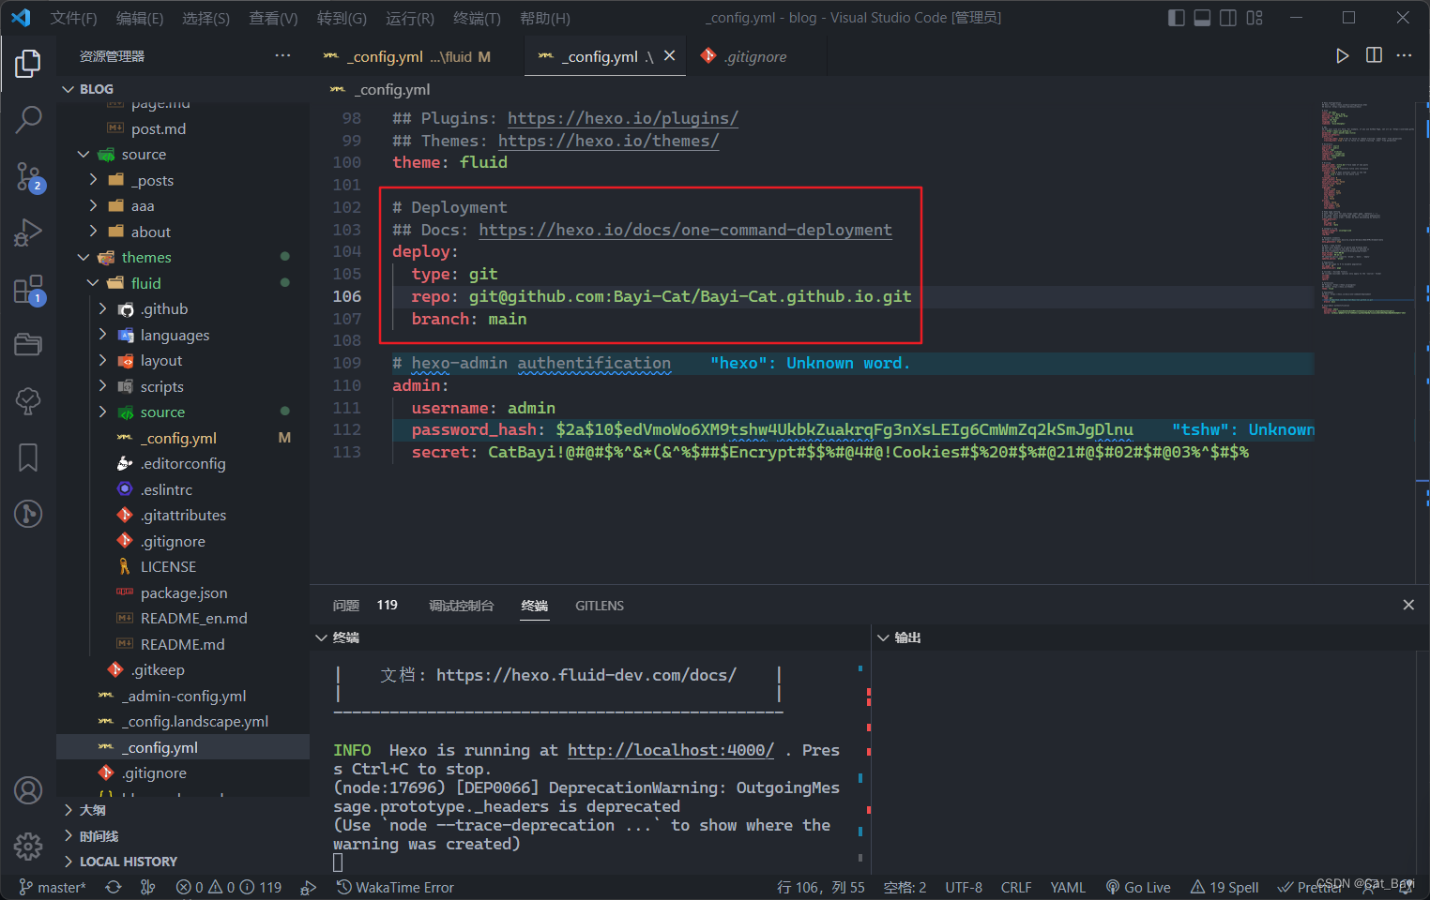Open package.json in the file tree
Viewport: 1430px width, 900px height.
[183, 592]
